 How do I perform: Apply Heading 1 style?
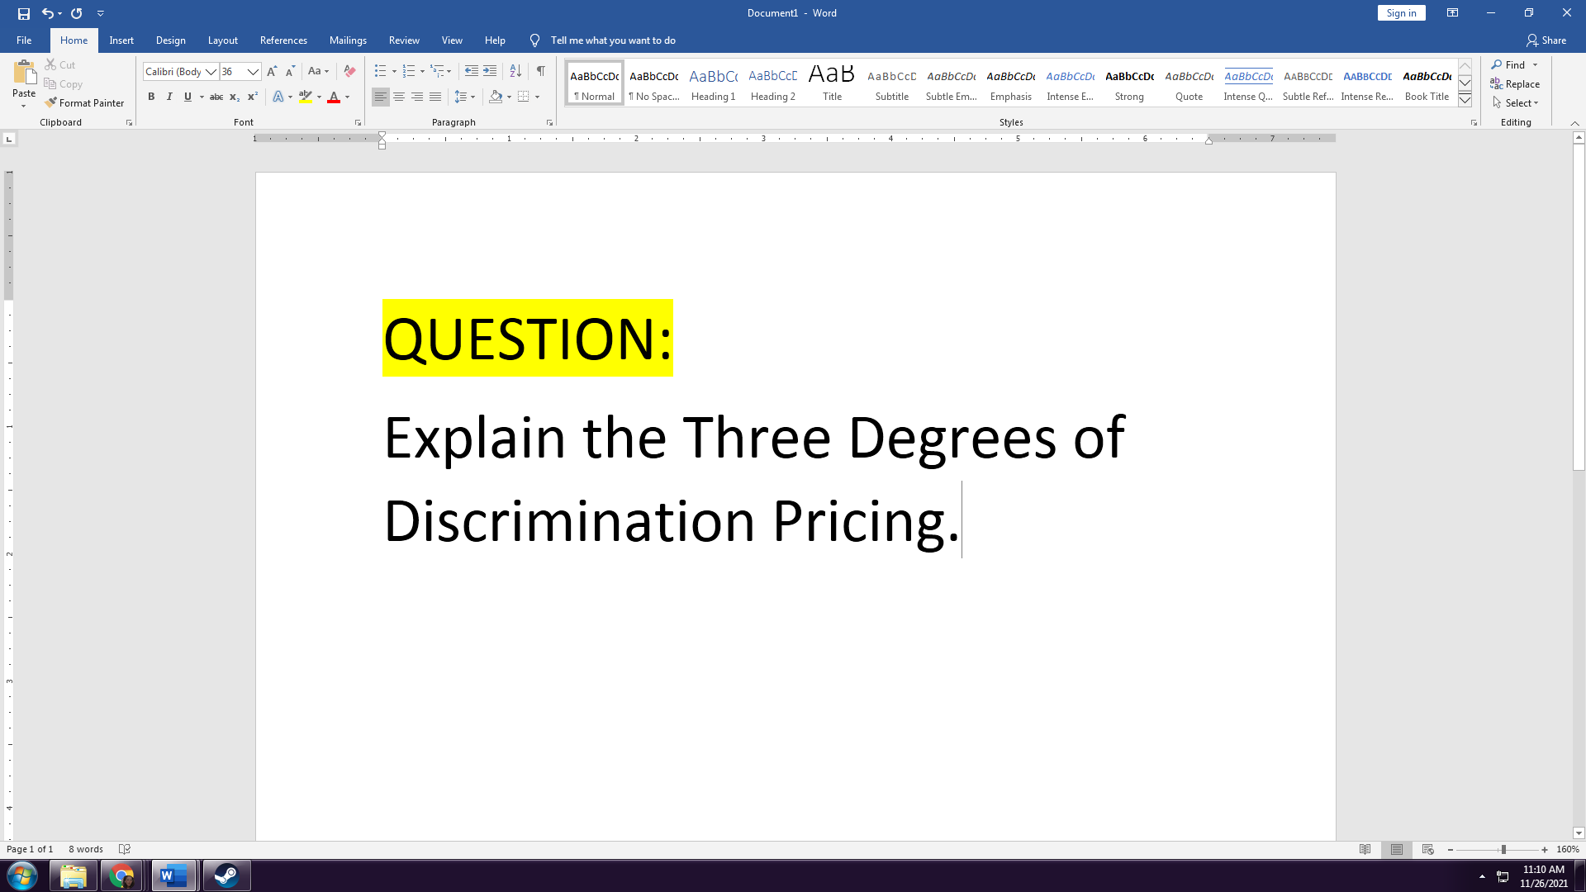pos(713,83)
